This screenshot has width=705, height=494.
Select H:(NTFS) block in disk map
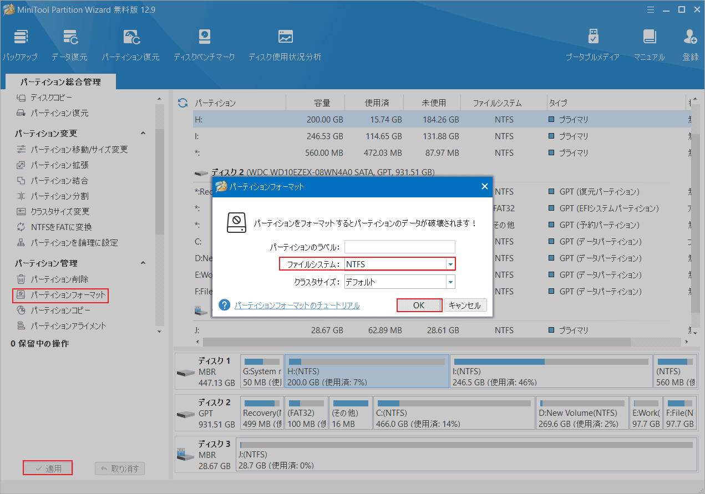click(367, 371)
